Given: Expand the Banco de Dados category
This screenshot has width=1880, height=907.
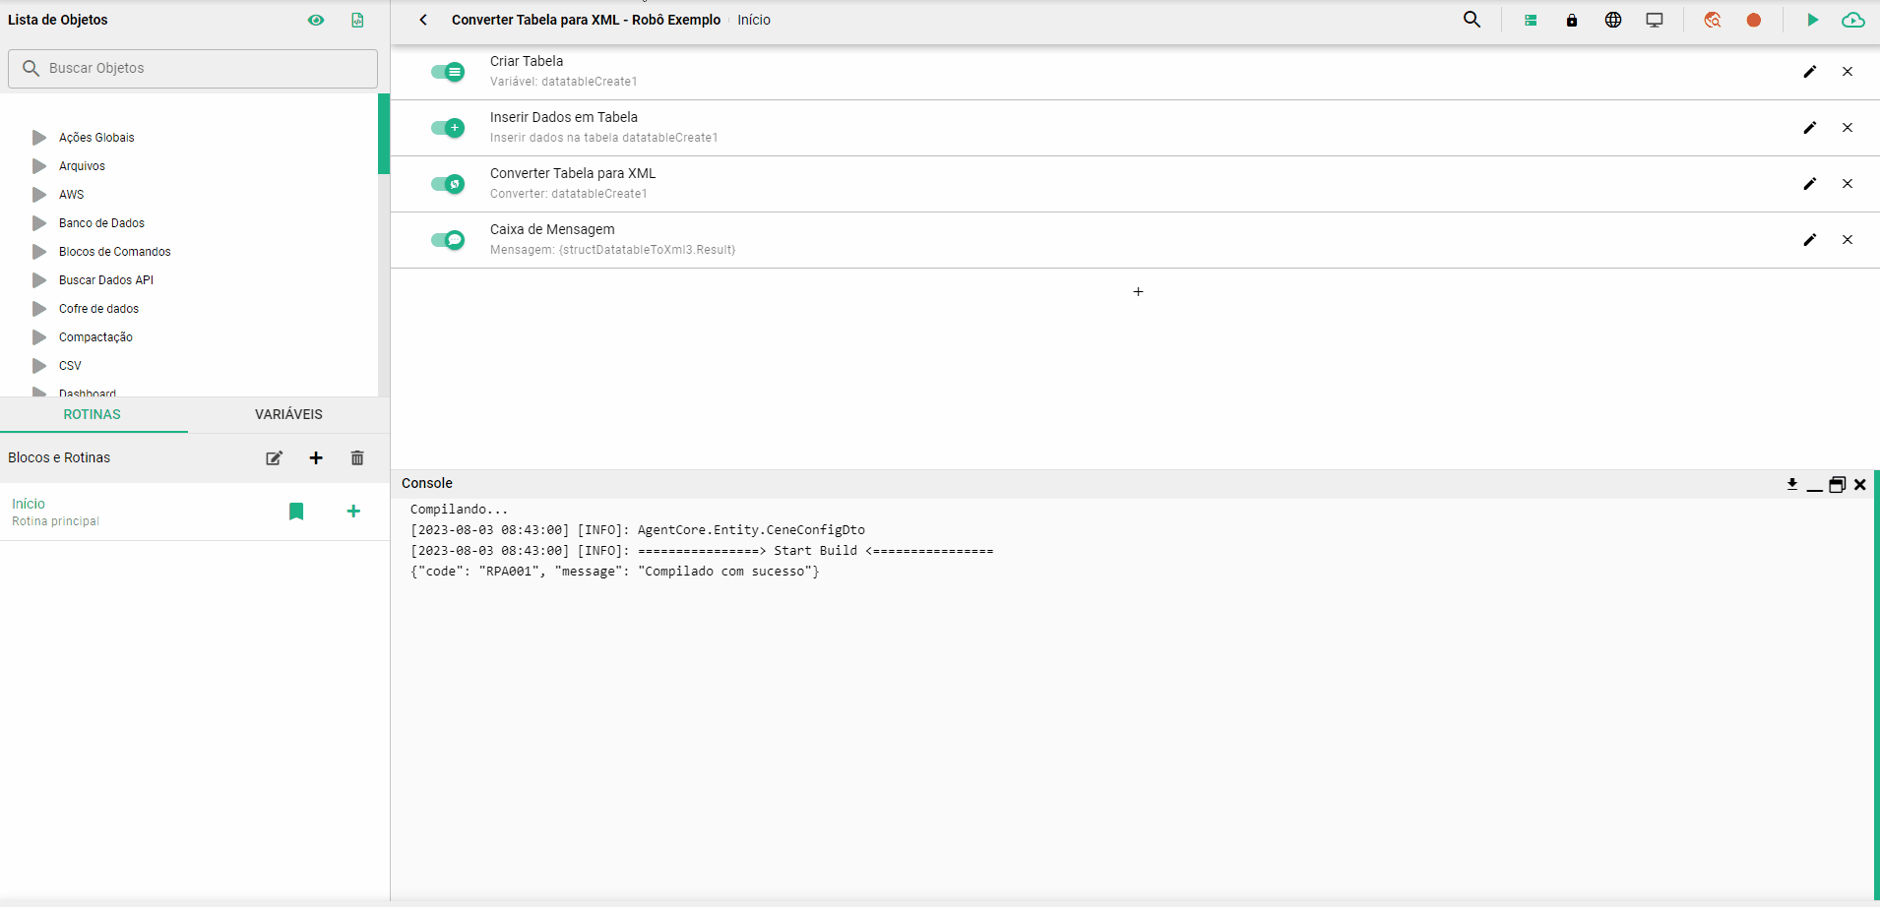Looking at the screenshot, I should pyautogui.click(x=39, y=223).
